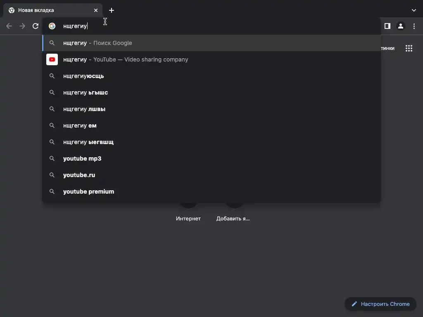Screen dimensions: 423x317
Task: Click the Настроить Chrome button
Action: [380, 304]
